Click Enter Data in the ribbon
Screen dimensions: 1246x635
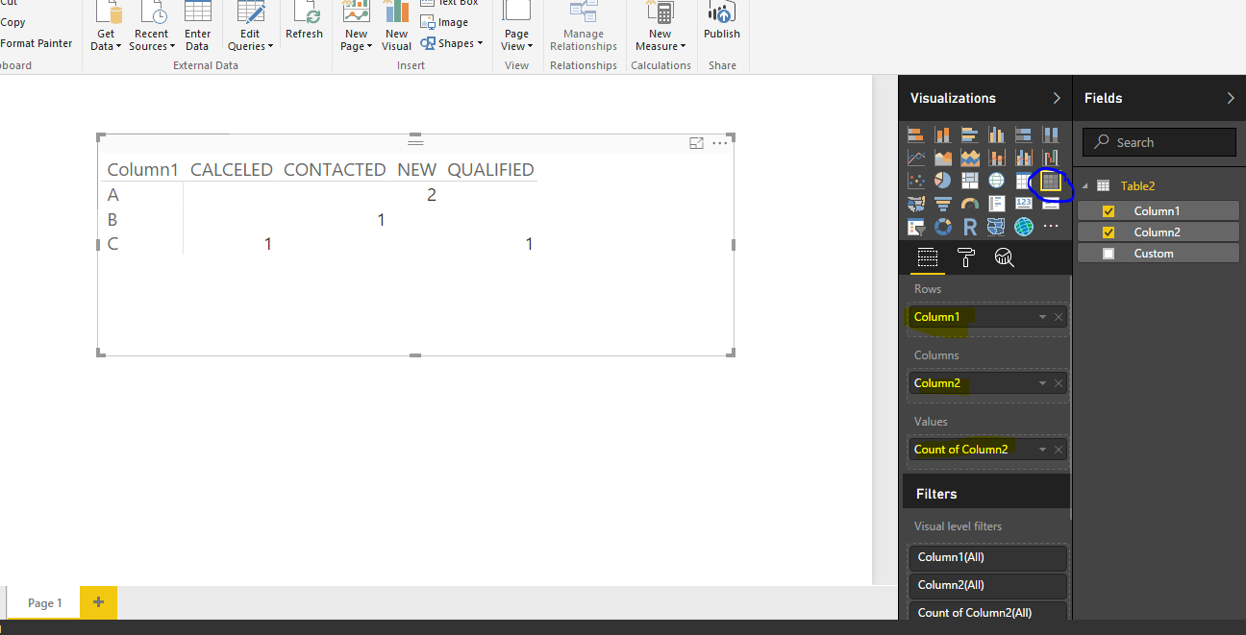[x=197, y=28]
